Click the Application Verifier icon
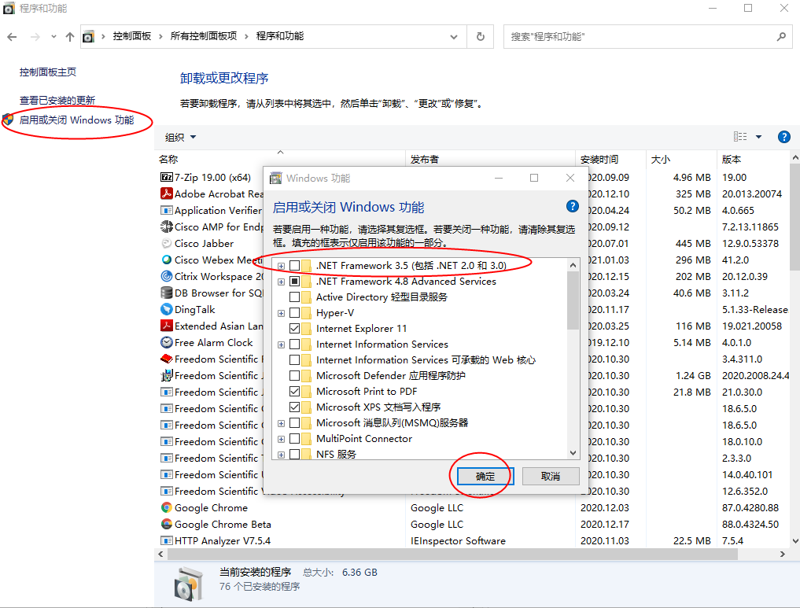 pos(166,210)
